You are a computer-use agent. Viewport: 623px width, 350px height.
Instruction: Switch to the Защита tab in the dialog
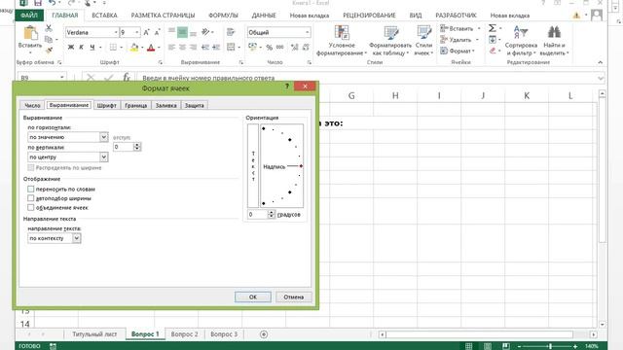point(195,106)
